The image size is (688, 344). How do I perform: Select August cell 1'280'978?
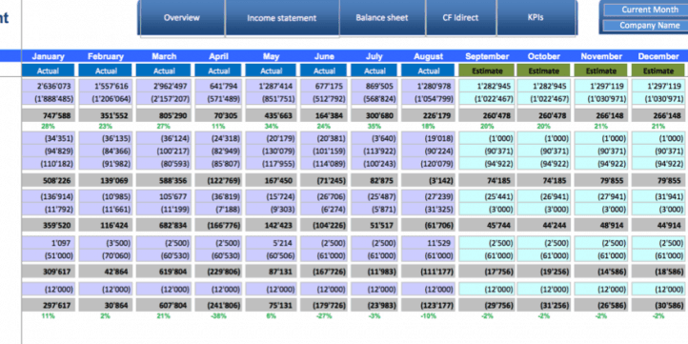tap(428, 87)
